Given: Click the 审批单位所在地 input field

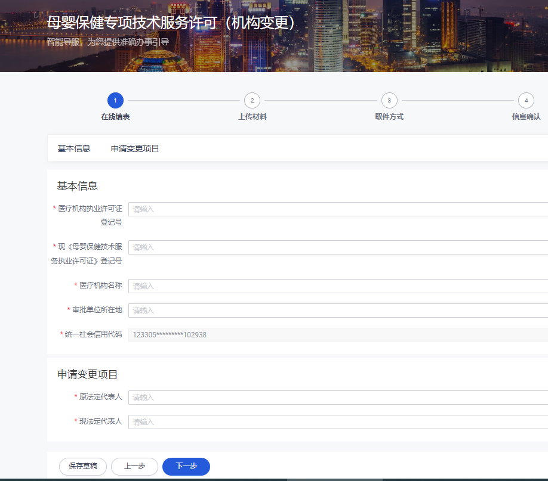Looking at the screenshot, I should coord(338,311).
